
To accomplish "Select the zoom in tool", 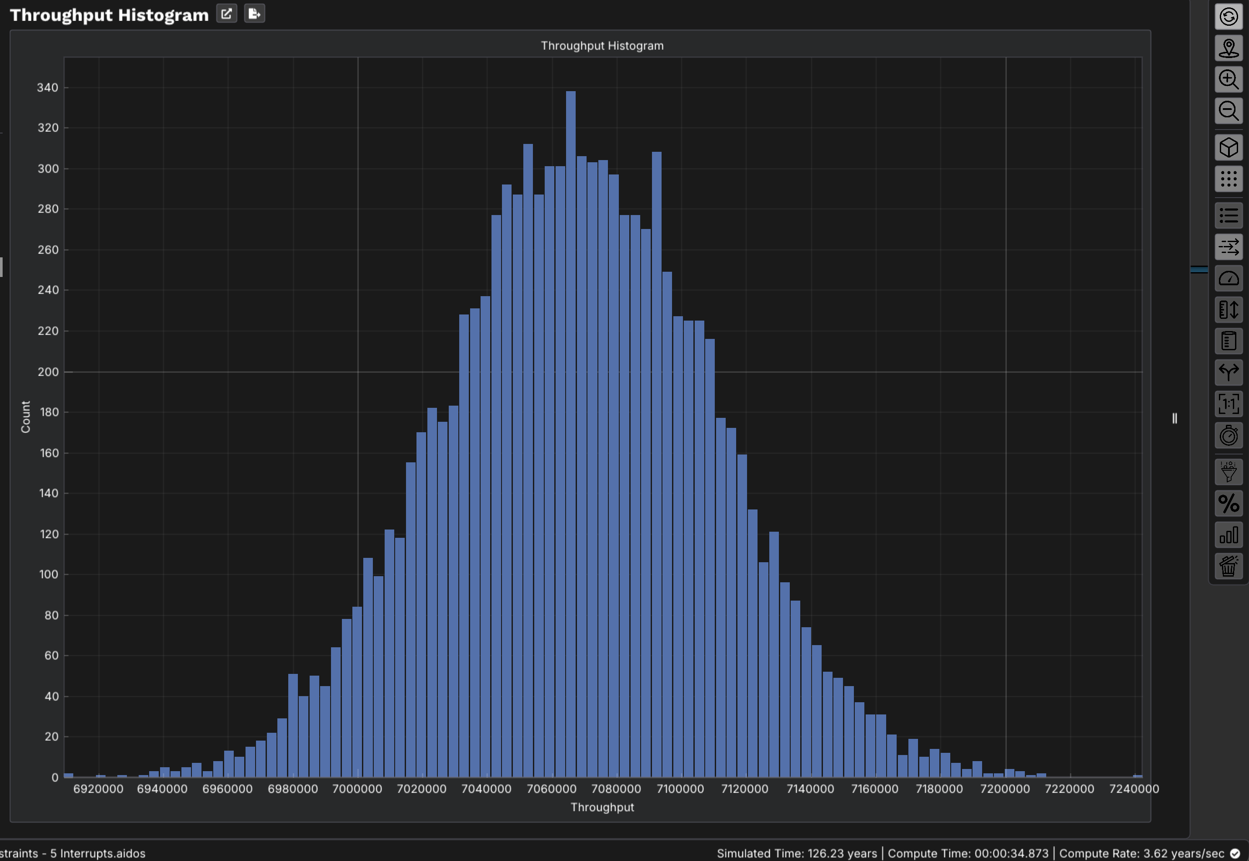I will click(x=1229, y=80).
